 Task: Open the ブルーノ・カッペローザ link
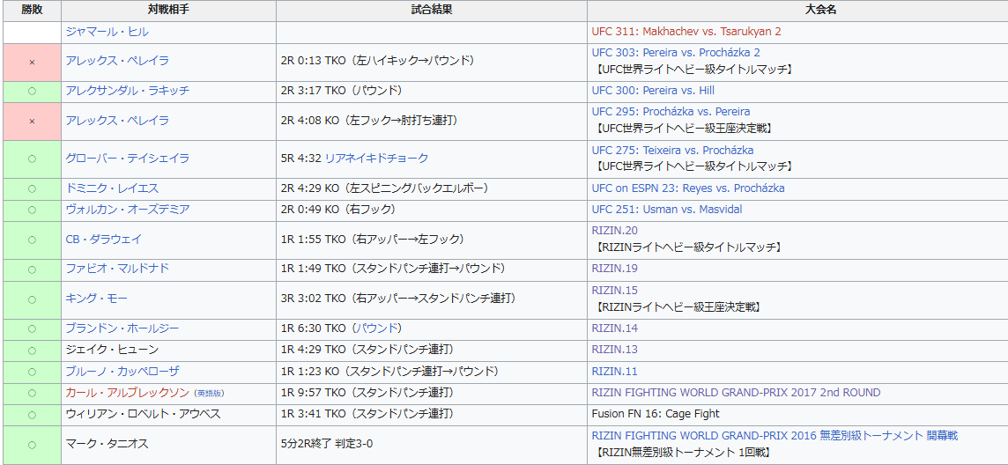(122, 372)
